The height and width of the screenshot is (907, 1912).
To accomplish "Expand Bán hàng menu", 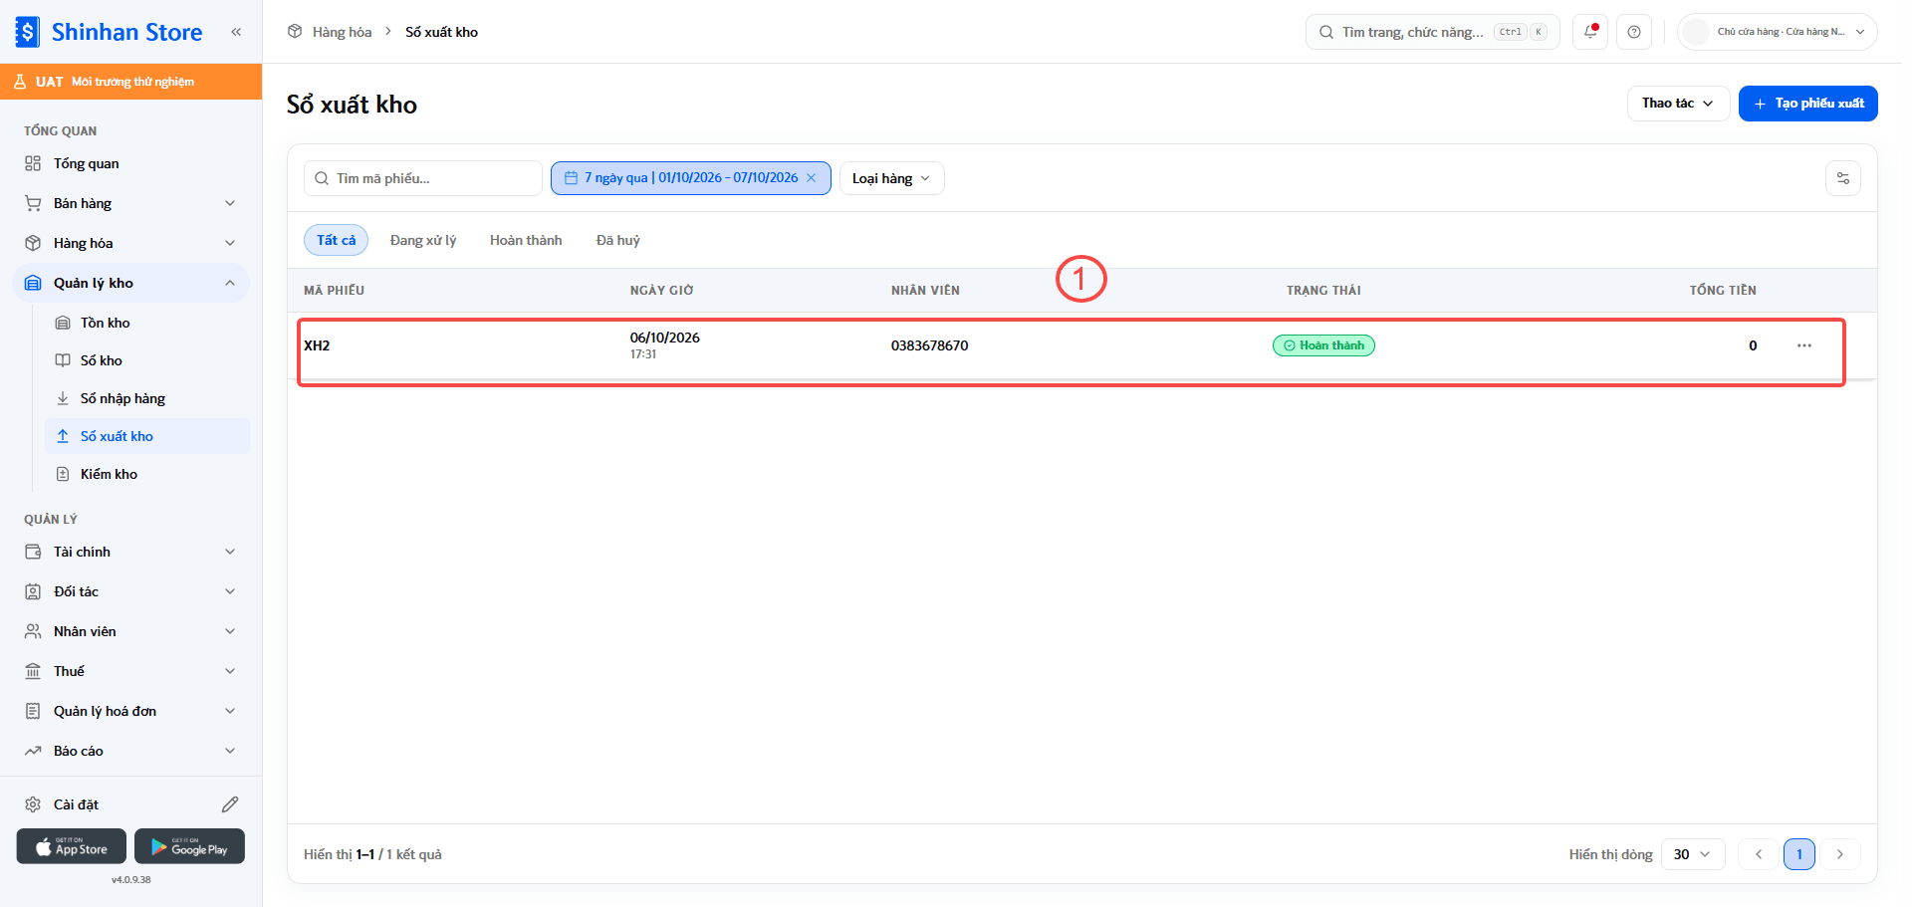I will pos(130,203).
